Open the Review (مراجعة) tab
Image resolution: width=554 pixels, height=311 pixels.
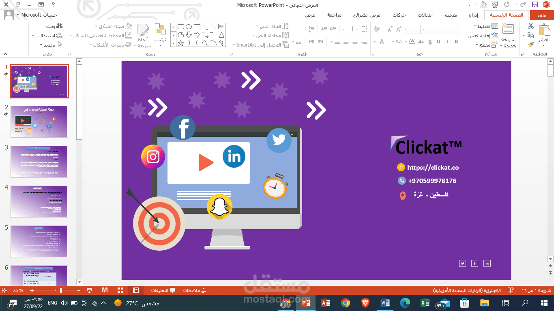coord(335,15)
